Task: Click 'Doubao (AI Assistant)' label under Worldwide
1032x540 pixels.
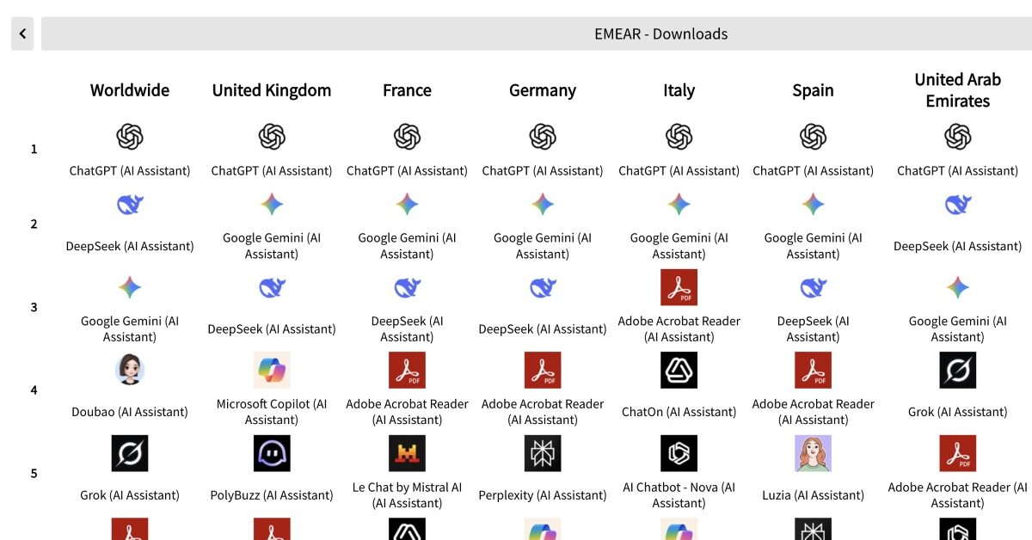Action: click(130, 412)
